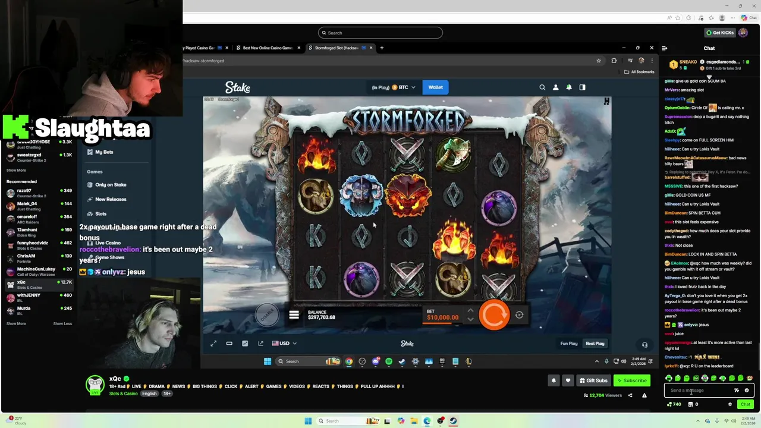
Task: Open the browser extensions puzzle icon
Action: tap(614, 61)
